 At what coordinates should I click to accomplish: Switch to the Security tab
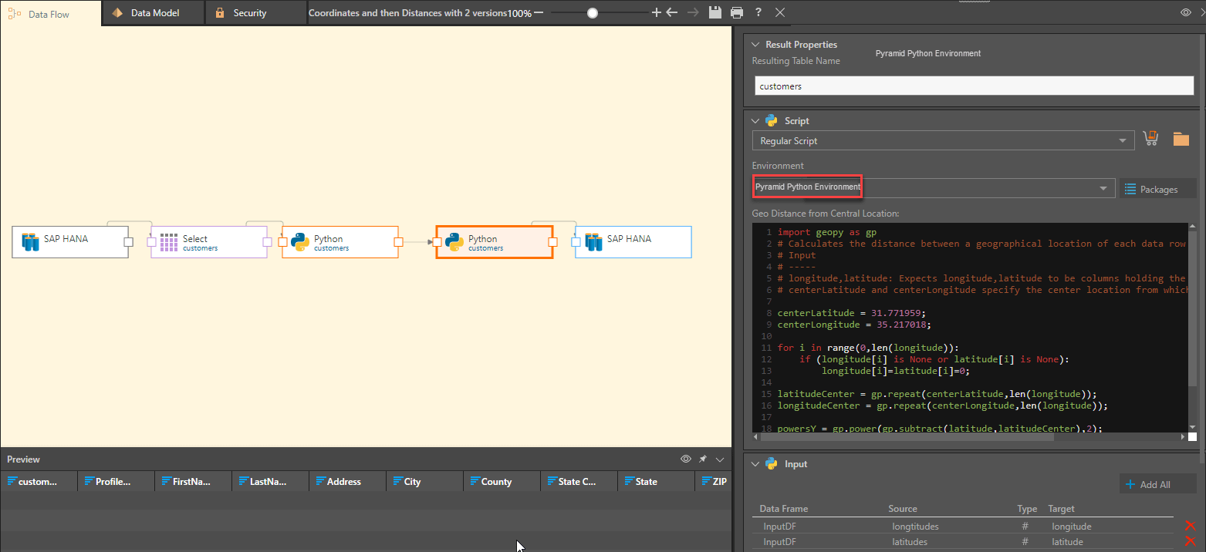pyautogui.click(x=256, y=13)
